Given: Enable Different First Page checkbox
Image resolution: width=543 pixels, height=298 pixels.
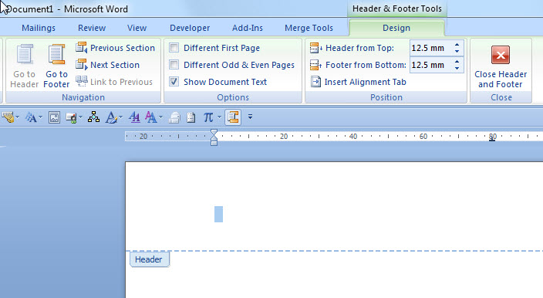Looking at the screenshot, I should click(174, 47).
